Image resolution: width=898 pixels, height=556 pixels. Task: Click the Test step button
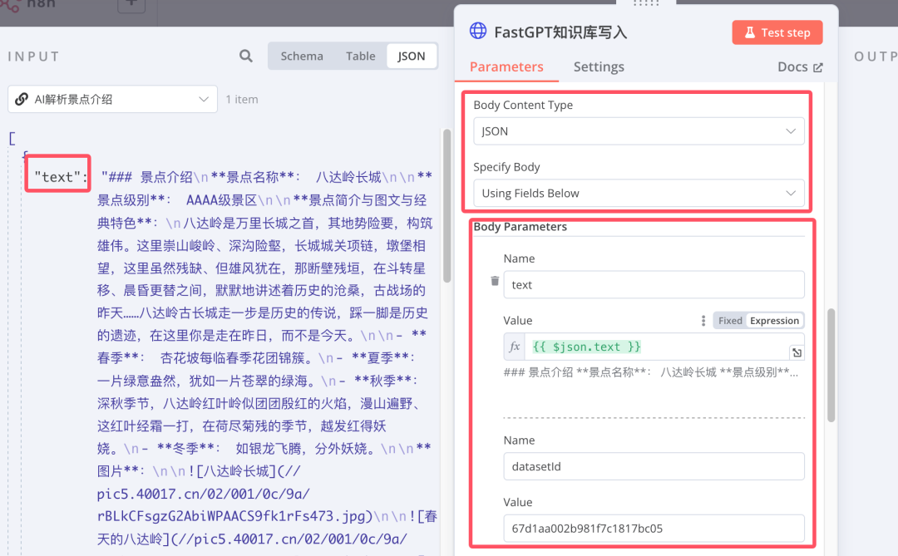click(777, 32)
